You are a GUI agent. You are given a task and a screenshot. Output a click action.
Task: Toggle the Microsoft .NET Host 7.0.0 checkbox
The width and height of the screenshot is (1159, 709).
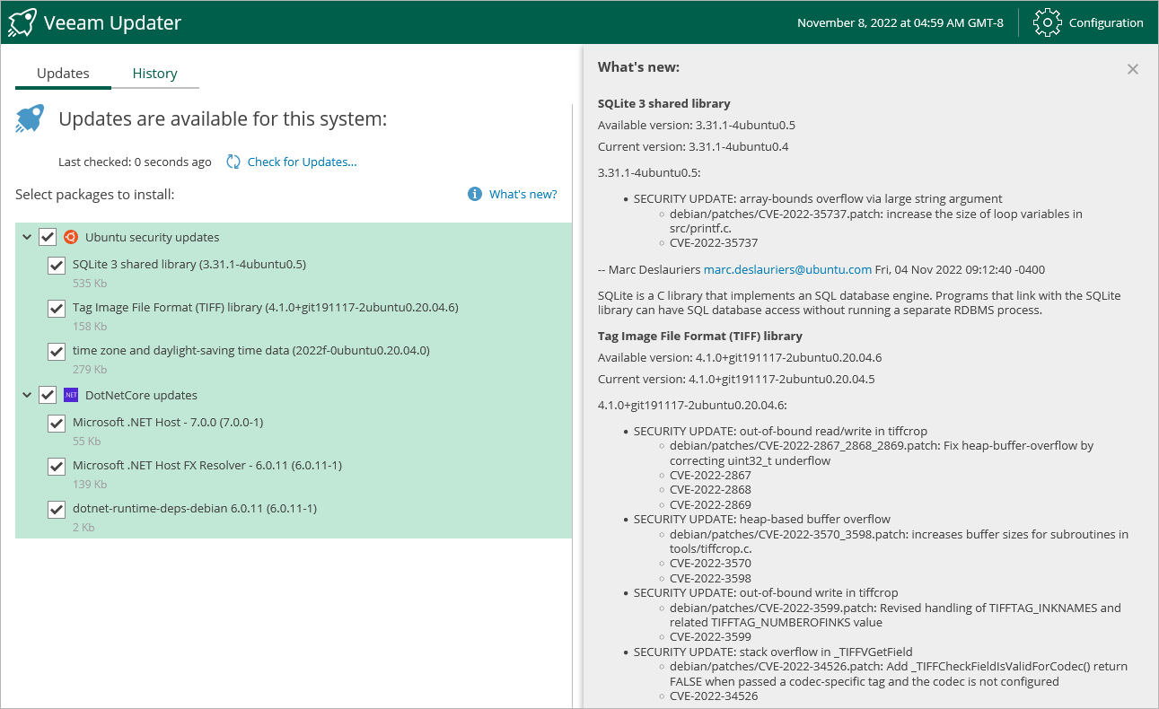(x=56, y=423)
